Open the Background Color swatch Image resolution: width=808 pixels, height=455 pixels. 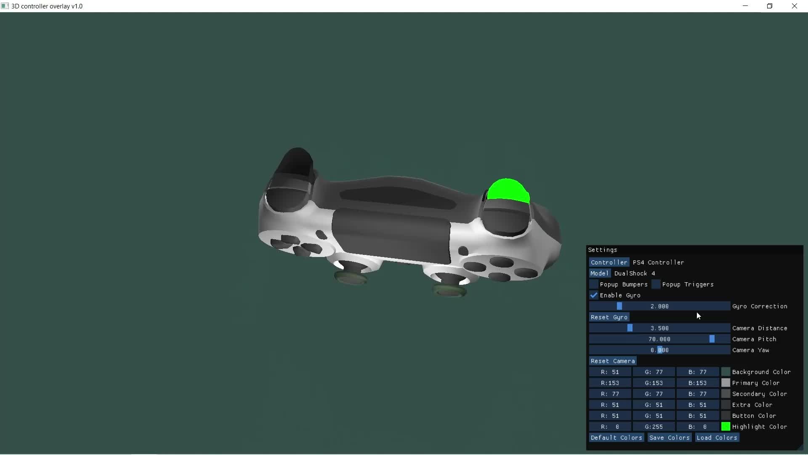726,372
